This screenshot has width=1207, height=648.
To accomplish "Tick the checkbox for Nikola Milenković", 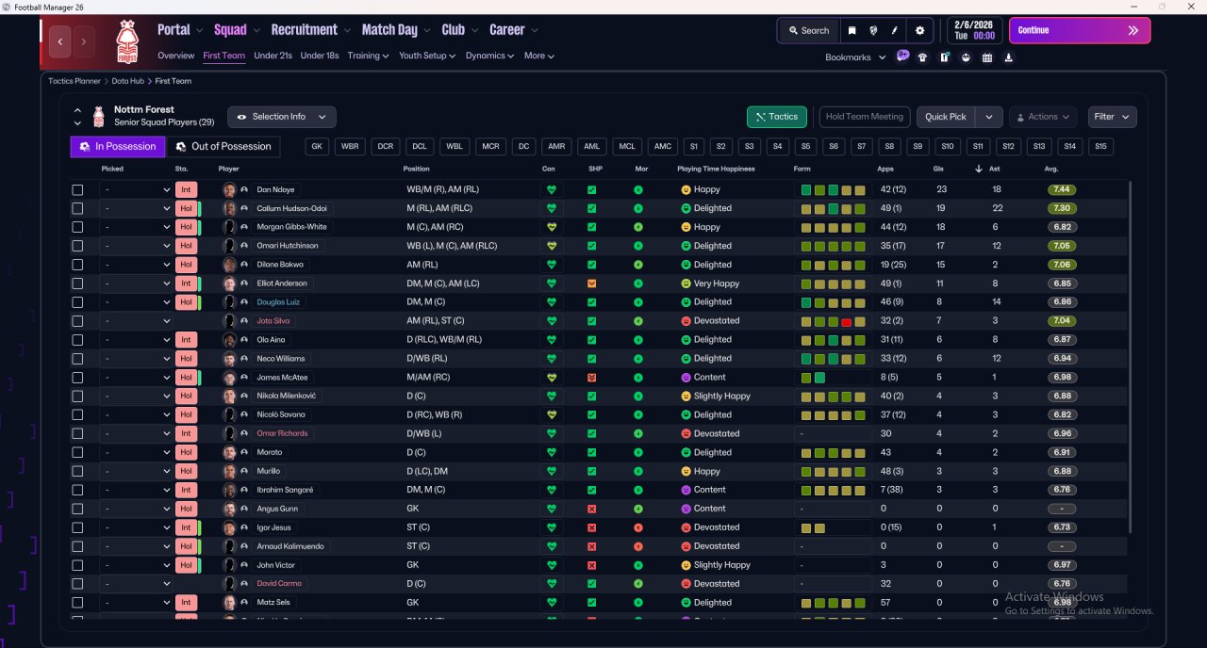I will coord(77,397).
